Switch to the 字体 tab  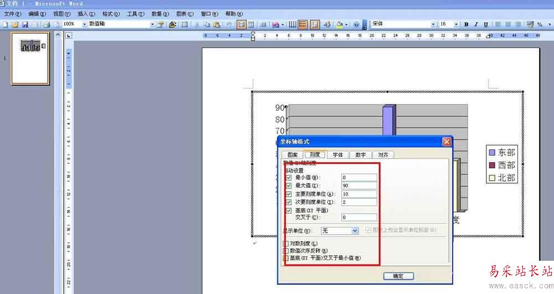click(338, 154)
